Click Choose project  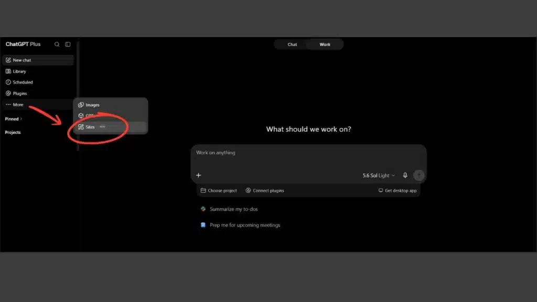tap(219, 190)
